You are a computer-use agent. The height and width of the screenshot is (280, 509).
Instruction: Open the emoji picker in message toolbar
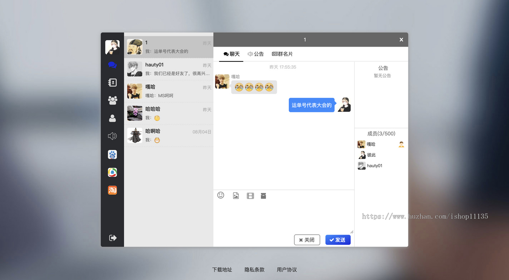tap(221, 195)
